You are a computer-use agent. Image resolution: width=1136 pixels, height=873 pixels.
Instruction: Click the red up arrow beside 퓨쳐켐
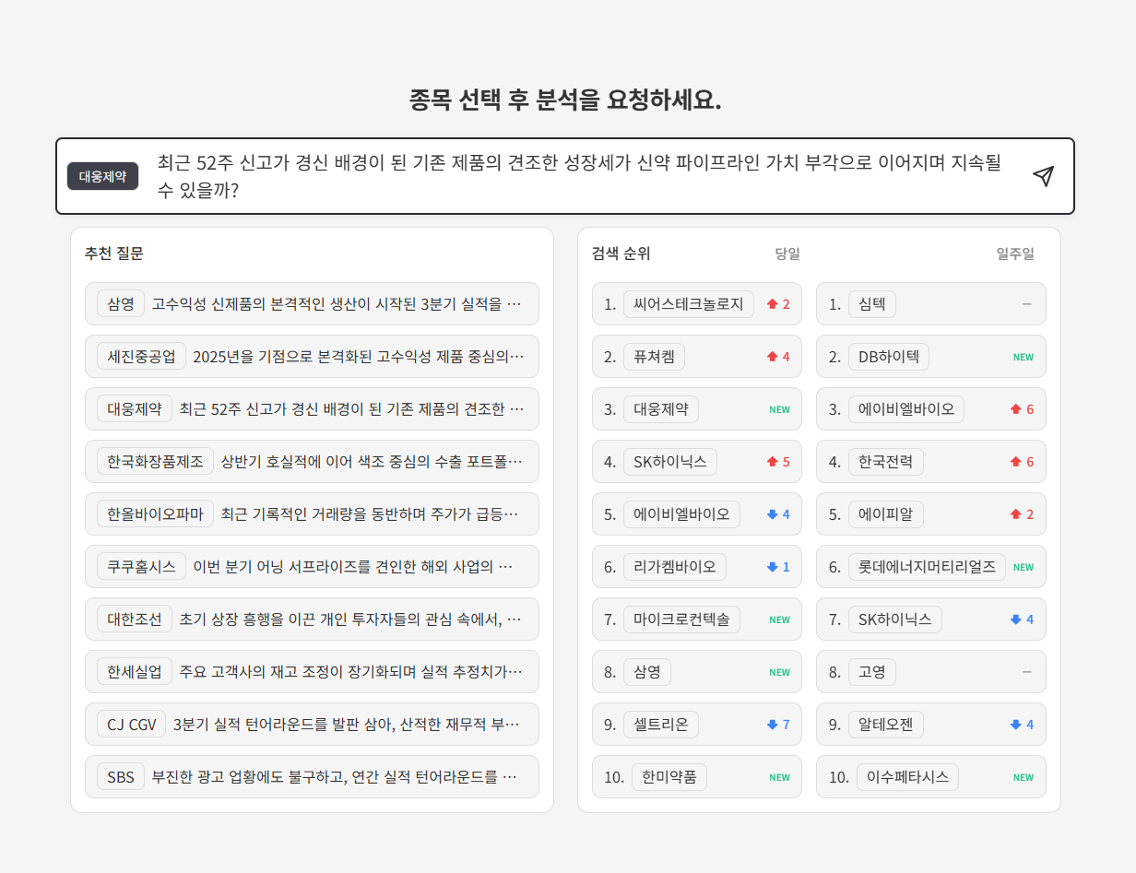(773, 357)
